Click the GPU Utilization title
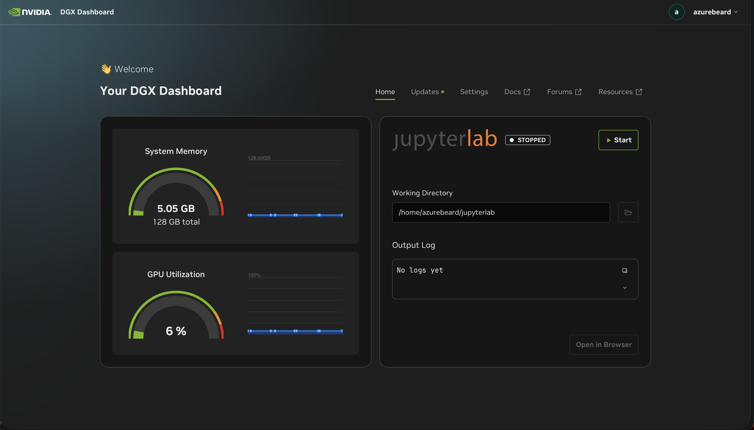This screenshot has height=430, width=754. coord(176,274)
